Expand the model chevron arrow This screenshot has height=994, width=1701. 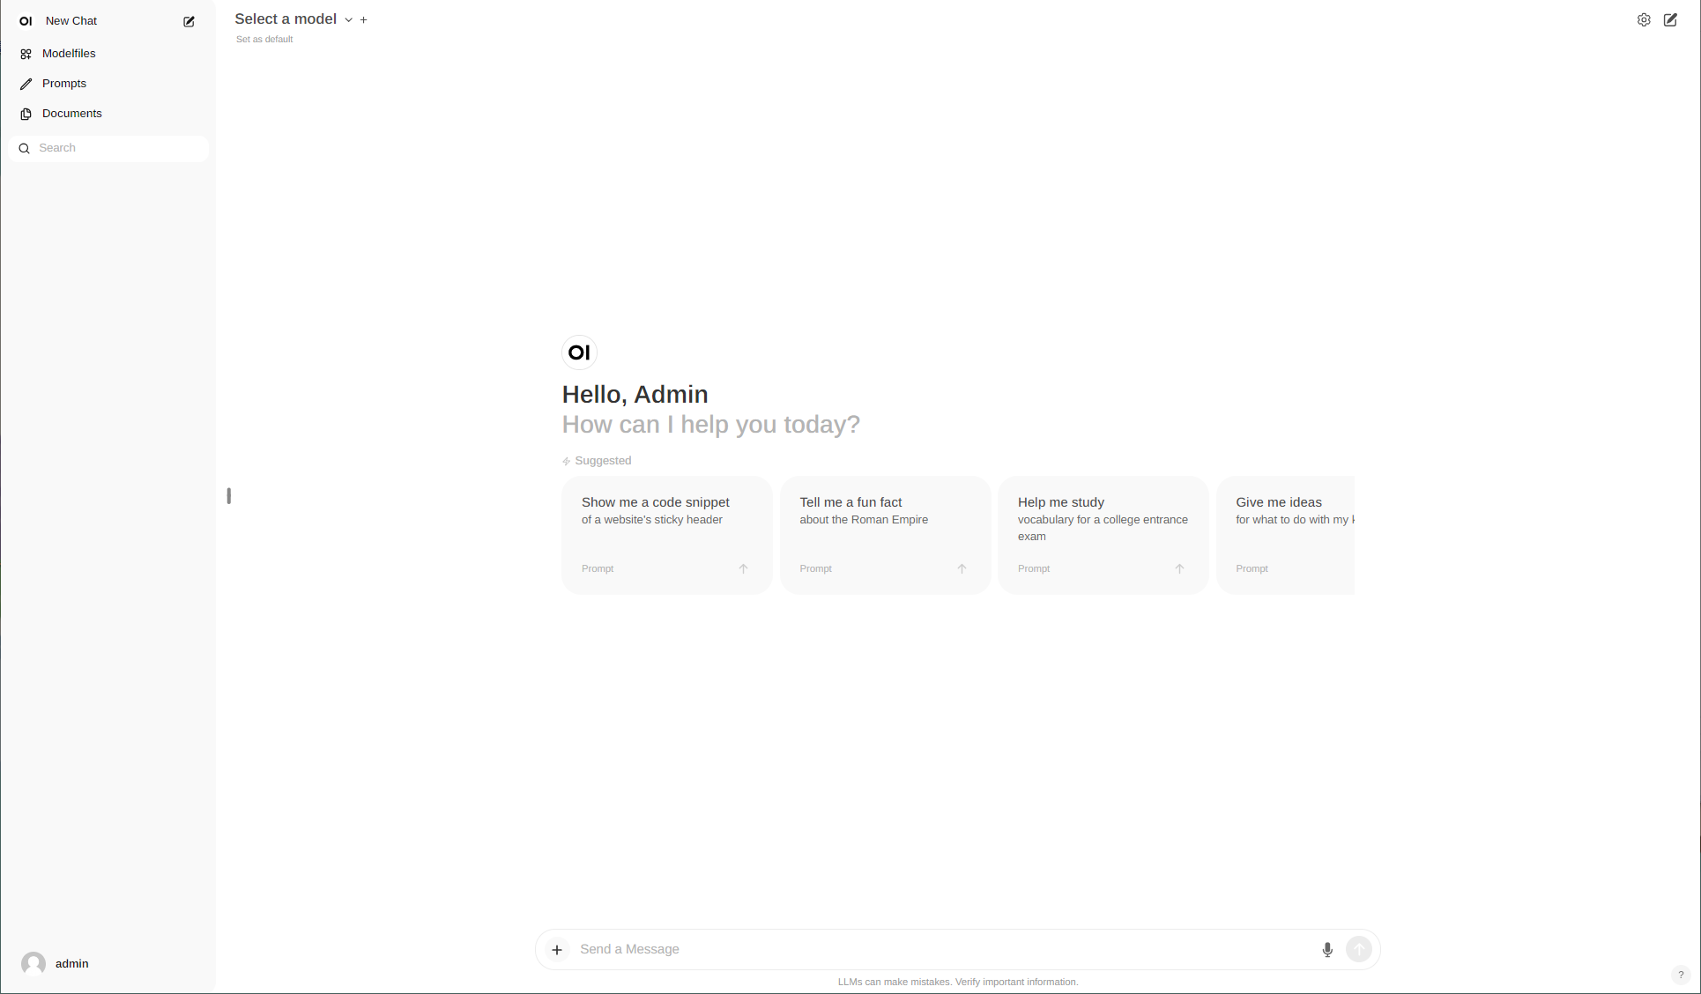[349, 19]
